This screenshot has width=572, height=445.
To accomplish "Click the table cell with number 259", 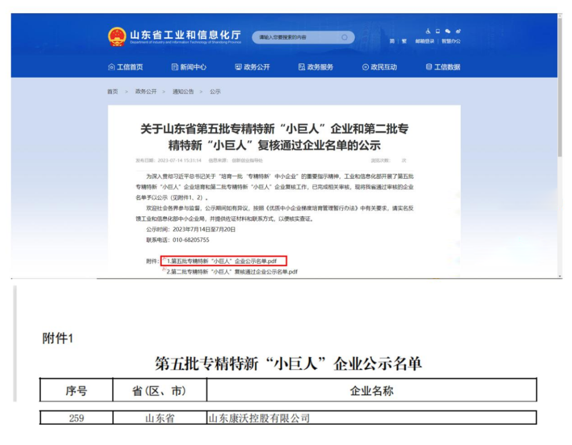I will [76, 418].
